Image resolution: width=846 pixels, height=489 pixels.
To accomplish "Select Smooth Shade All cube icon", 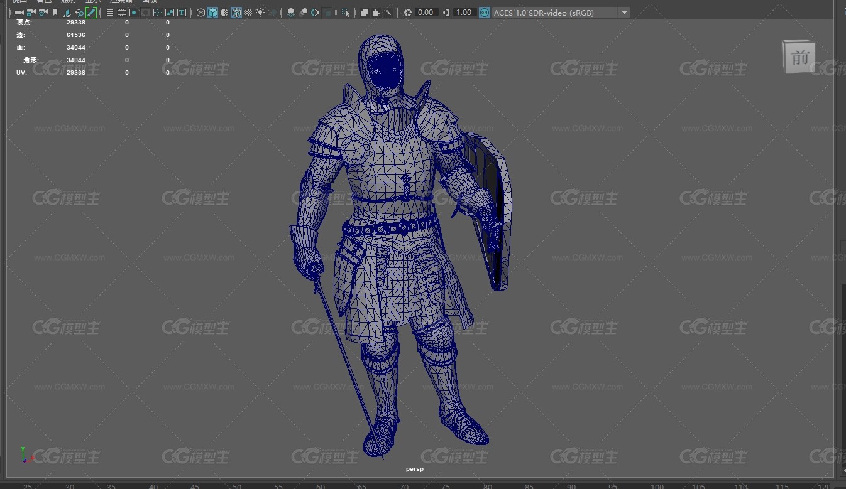I will (212, 13).
